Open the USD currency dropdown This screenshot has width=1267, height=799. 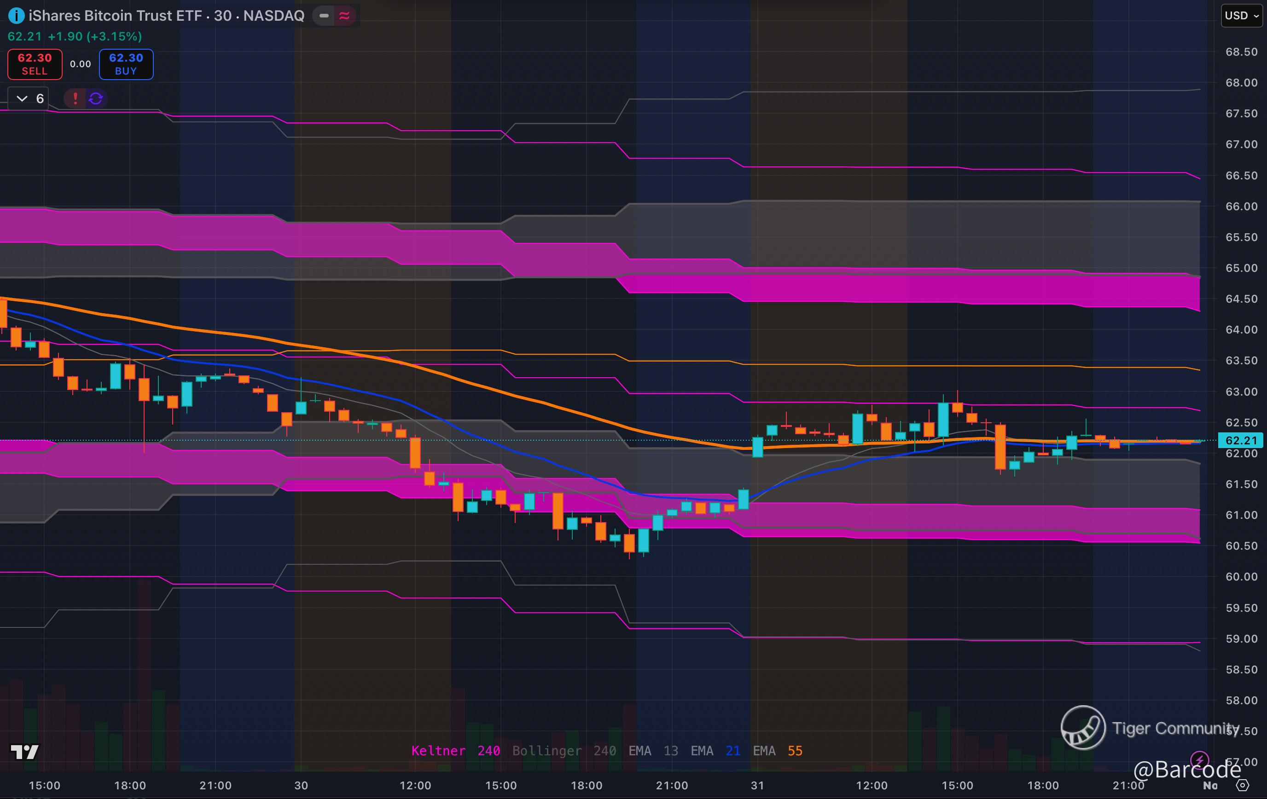pyautogui.click(x=1241, y=16)
